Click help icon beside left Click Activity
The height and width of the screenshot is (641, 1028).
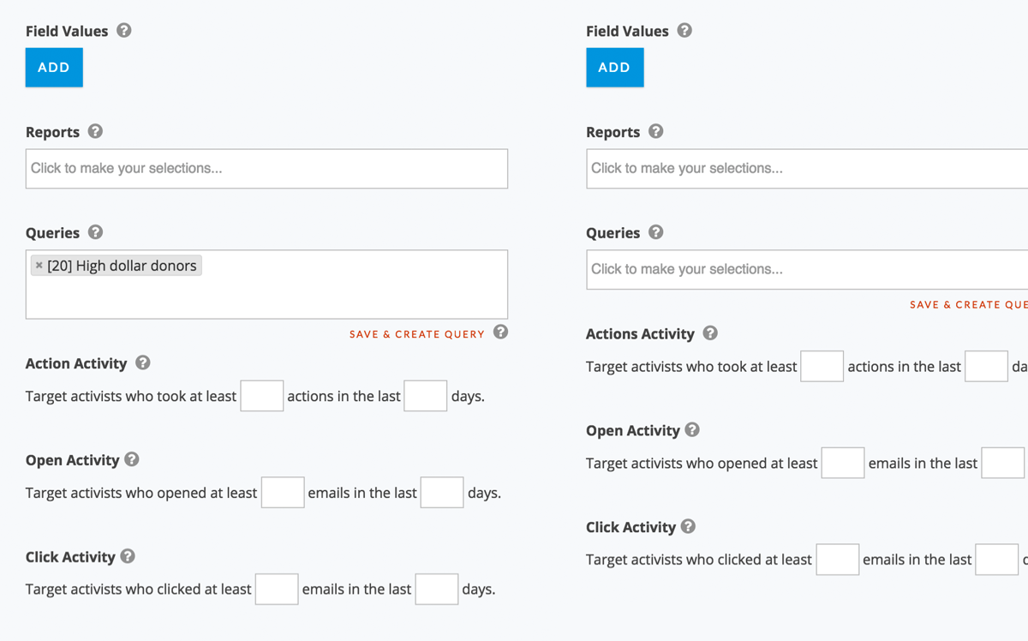[128, 557]
